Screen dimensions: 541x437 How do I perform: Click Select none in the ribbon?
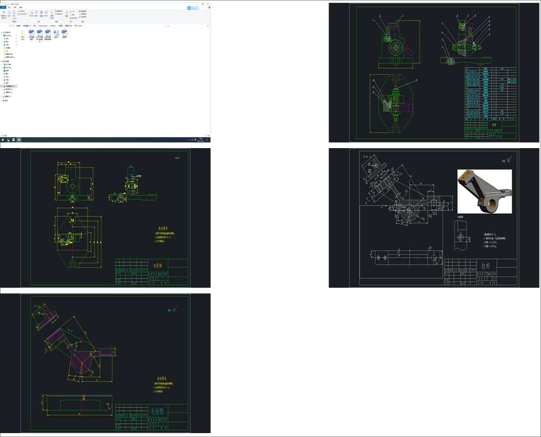[82, 14]
